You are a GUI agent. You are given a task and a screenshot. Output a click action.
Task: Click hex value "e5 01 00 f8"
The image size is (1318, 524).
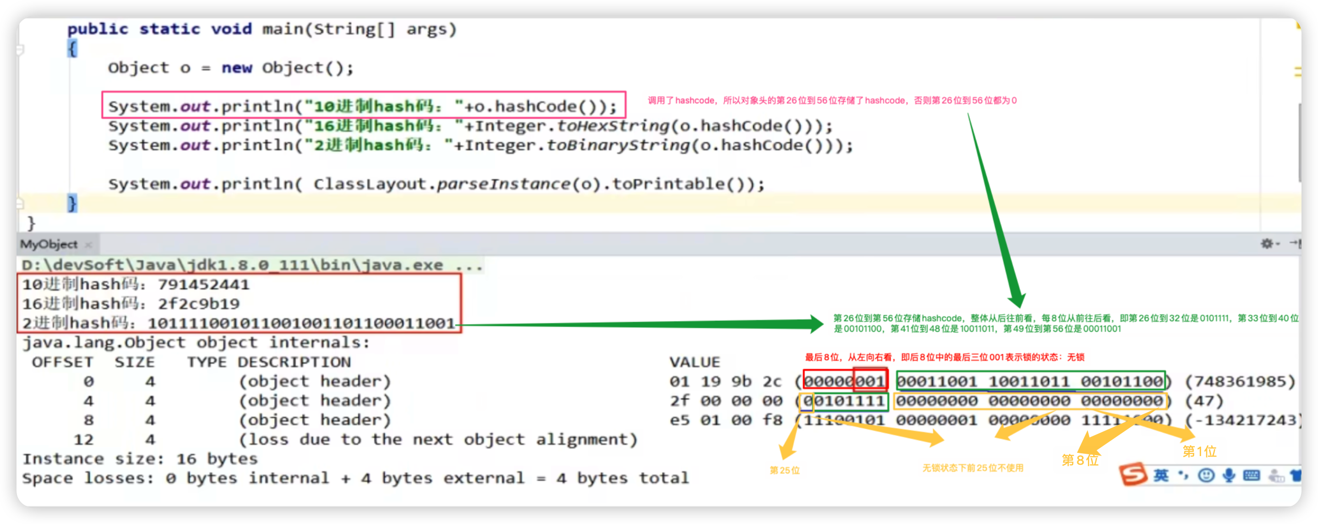[725, 420]
